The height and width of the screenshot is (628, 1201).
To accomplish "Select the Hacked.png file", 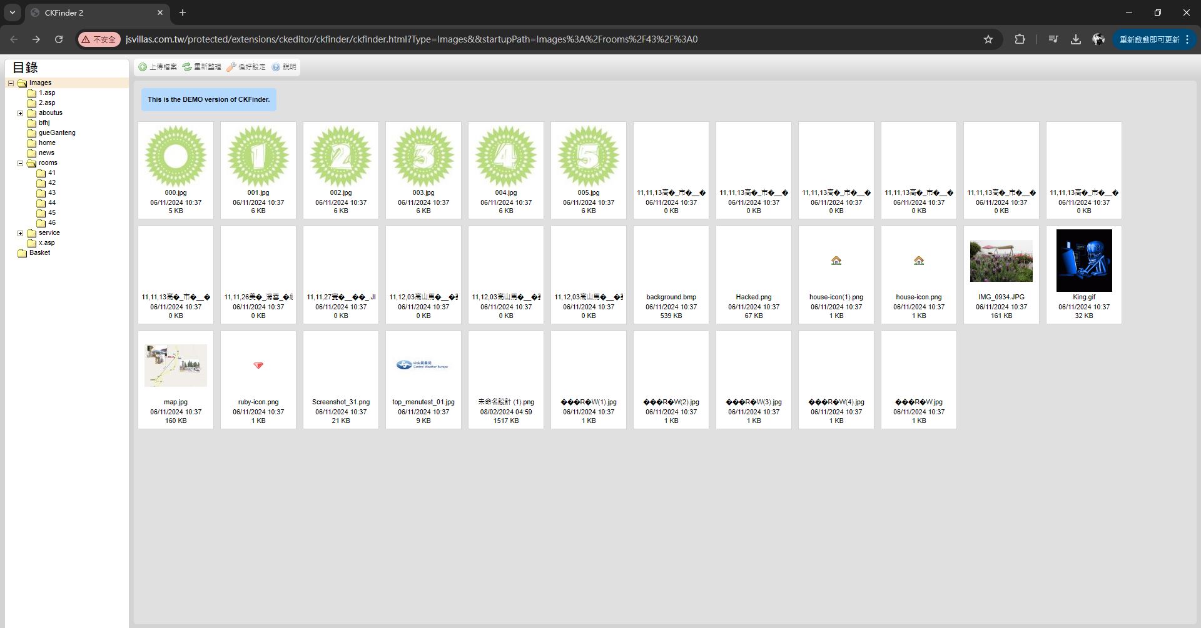I will 754,274.
